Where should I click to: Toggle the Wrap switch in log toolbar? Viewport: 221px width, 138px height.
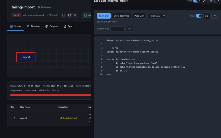[x=199, y=16]
